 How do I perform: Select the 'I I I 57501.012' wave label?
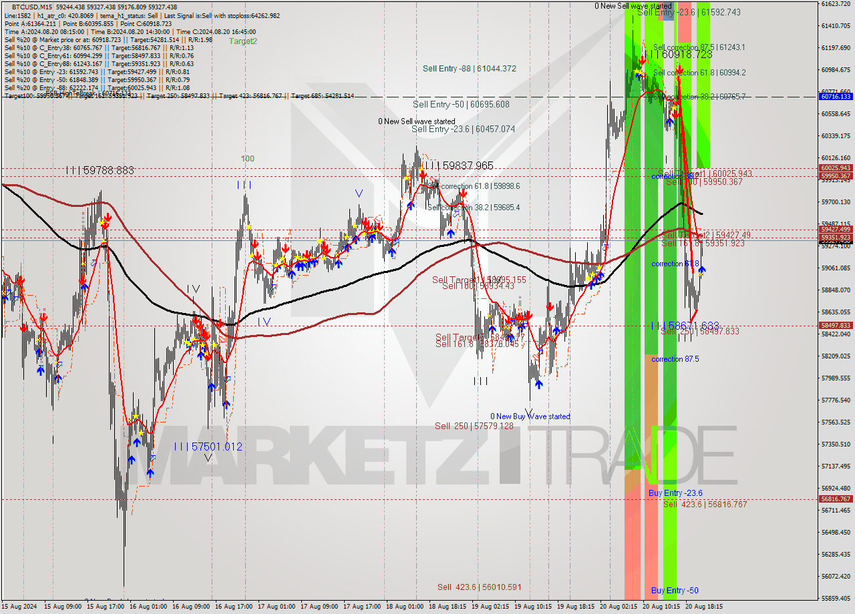(x=208, y=446)
